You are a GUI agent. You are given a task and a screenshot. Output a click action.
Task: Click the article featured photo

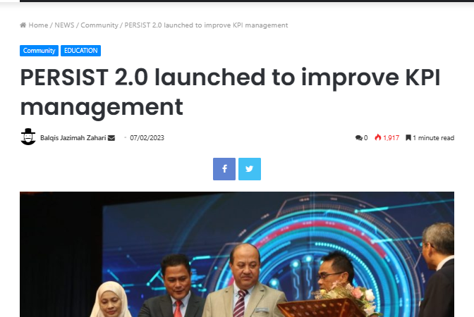click(x=237, y=254)
